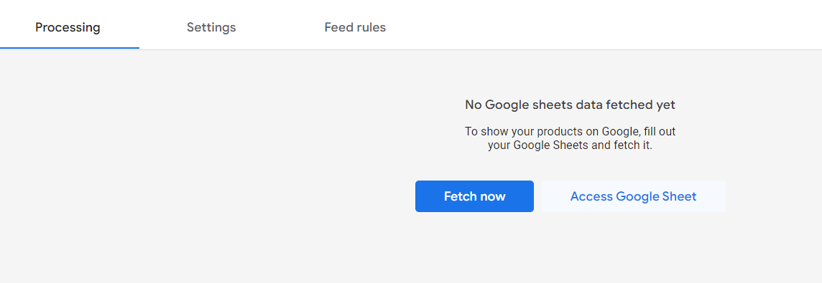Click the 'No Google sheets data fetched yet' heading
Screen dimensions: 822x283
[570, 105]
